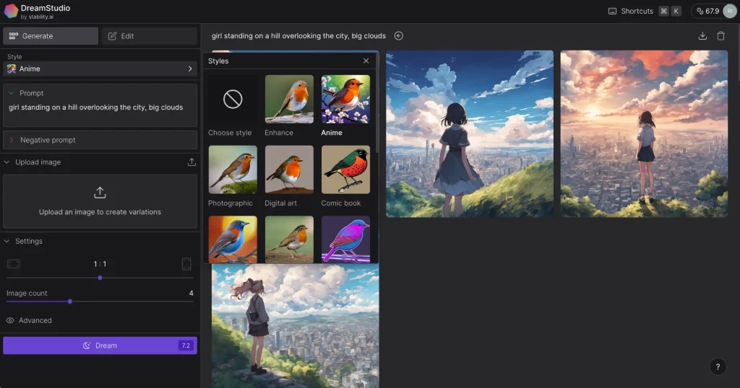Image resolution: width=740 pixels, height=388 pixels.
Task: Adjust the Image count slider
Action: [x=70, y=301]
